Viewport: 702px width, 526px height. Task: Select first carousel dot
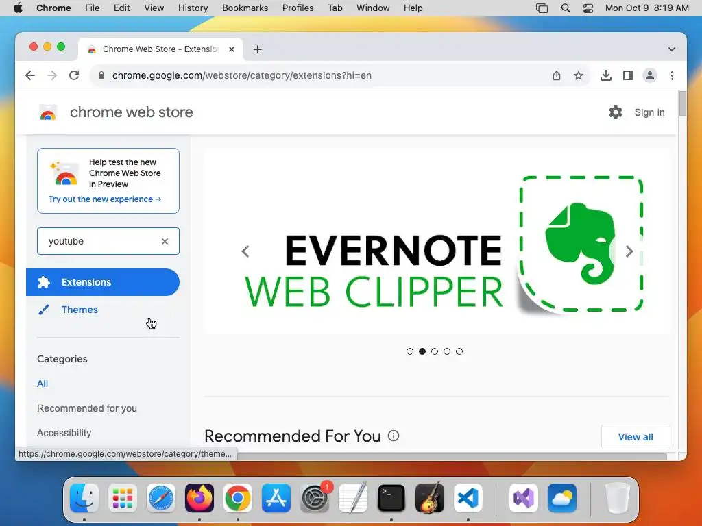click(x=410, y=351)
